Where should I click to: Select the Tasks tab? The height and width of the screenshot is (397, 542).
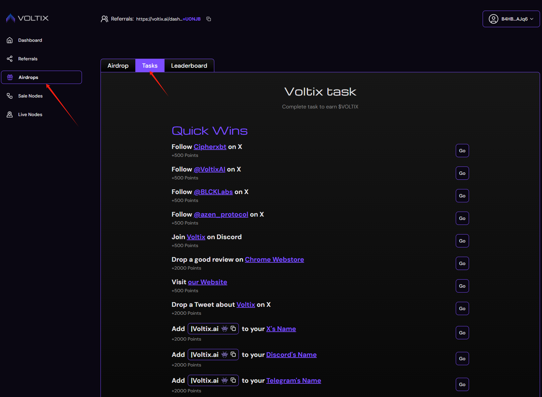[150, 66]
